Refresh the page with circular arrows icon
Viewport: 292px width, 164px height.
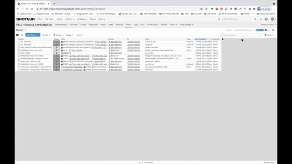pos(273,30)
